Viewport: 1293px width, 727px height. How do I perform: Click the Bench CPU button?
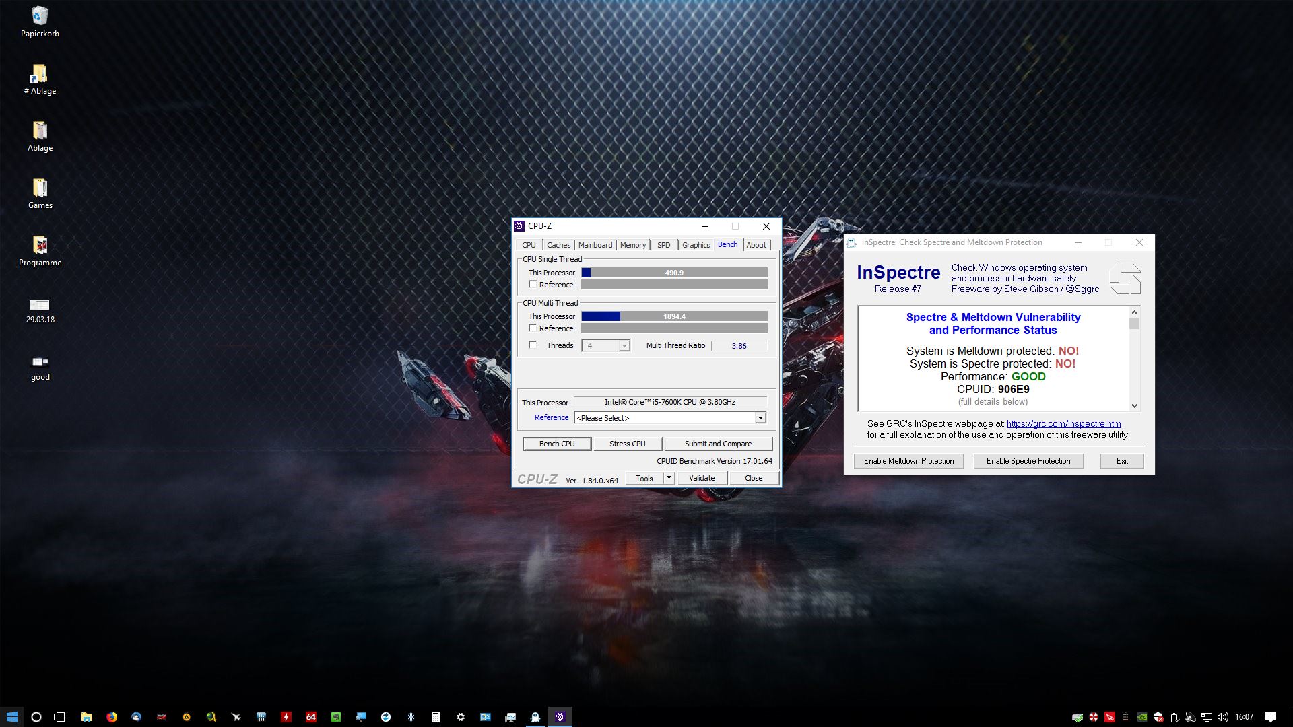tap(557, 444)
